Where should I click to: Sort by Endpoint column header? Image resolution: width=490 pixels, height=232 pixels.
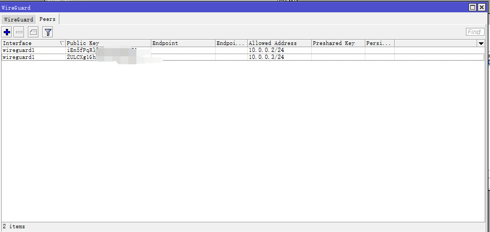pyautogui.click(x=183, y=43)
